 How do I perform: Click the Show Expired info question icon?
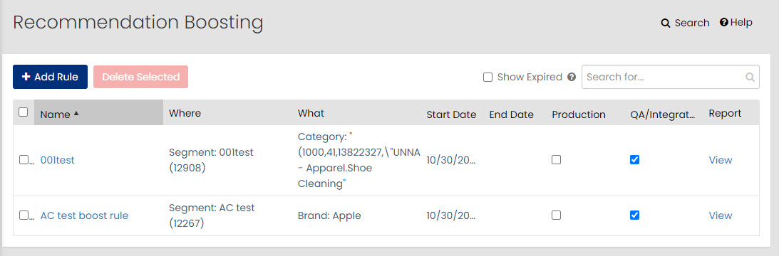tap(572, 77)
